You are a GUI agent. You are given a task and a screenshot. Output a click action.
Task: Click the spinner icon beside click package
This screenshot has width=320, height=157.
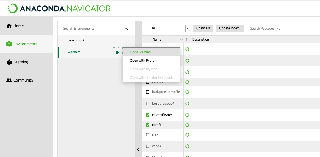click(187, 135)
